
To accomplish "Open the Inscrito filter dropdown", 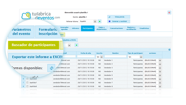I will 102,57.
